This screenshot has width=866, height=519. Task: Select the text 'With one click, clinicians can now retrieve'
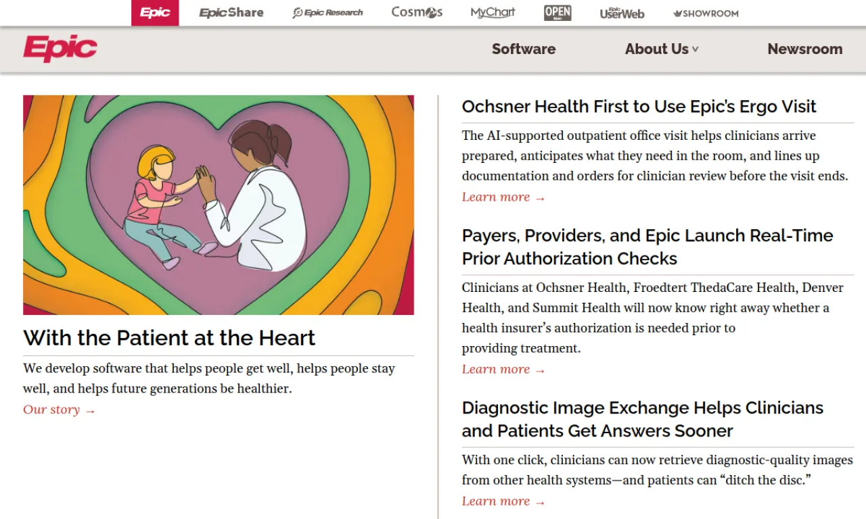[x=583, y=460]
